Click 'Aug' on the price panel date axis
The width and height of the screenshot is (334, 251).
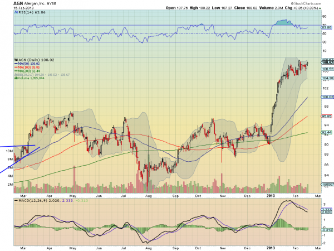coord(148,196)
